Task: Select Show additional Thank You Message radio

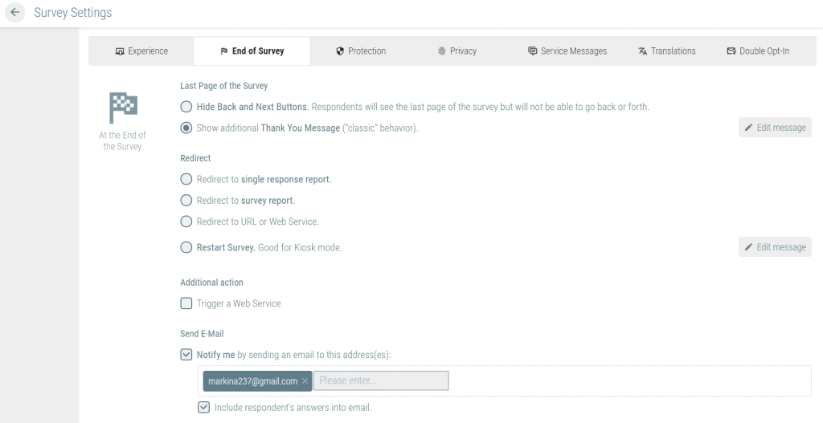Action: pyautogui.click(x=186, y=128)
